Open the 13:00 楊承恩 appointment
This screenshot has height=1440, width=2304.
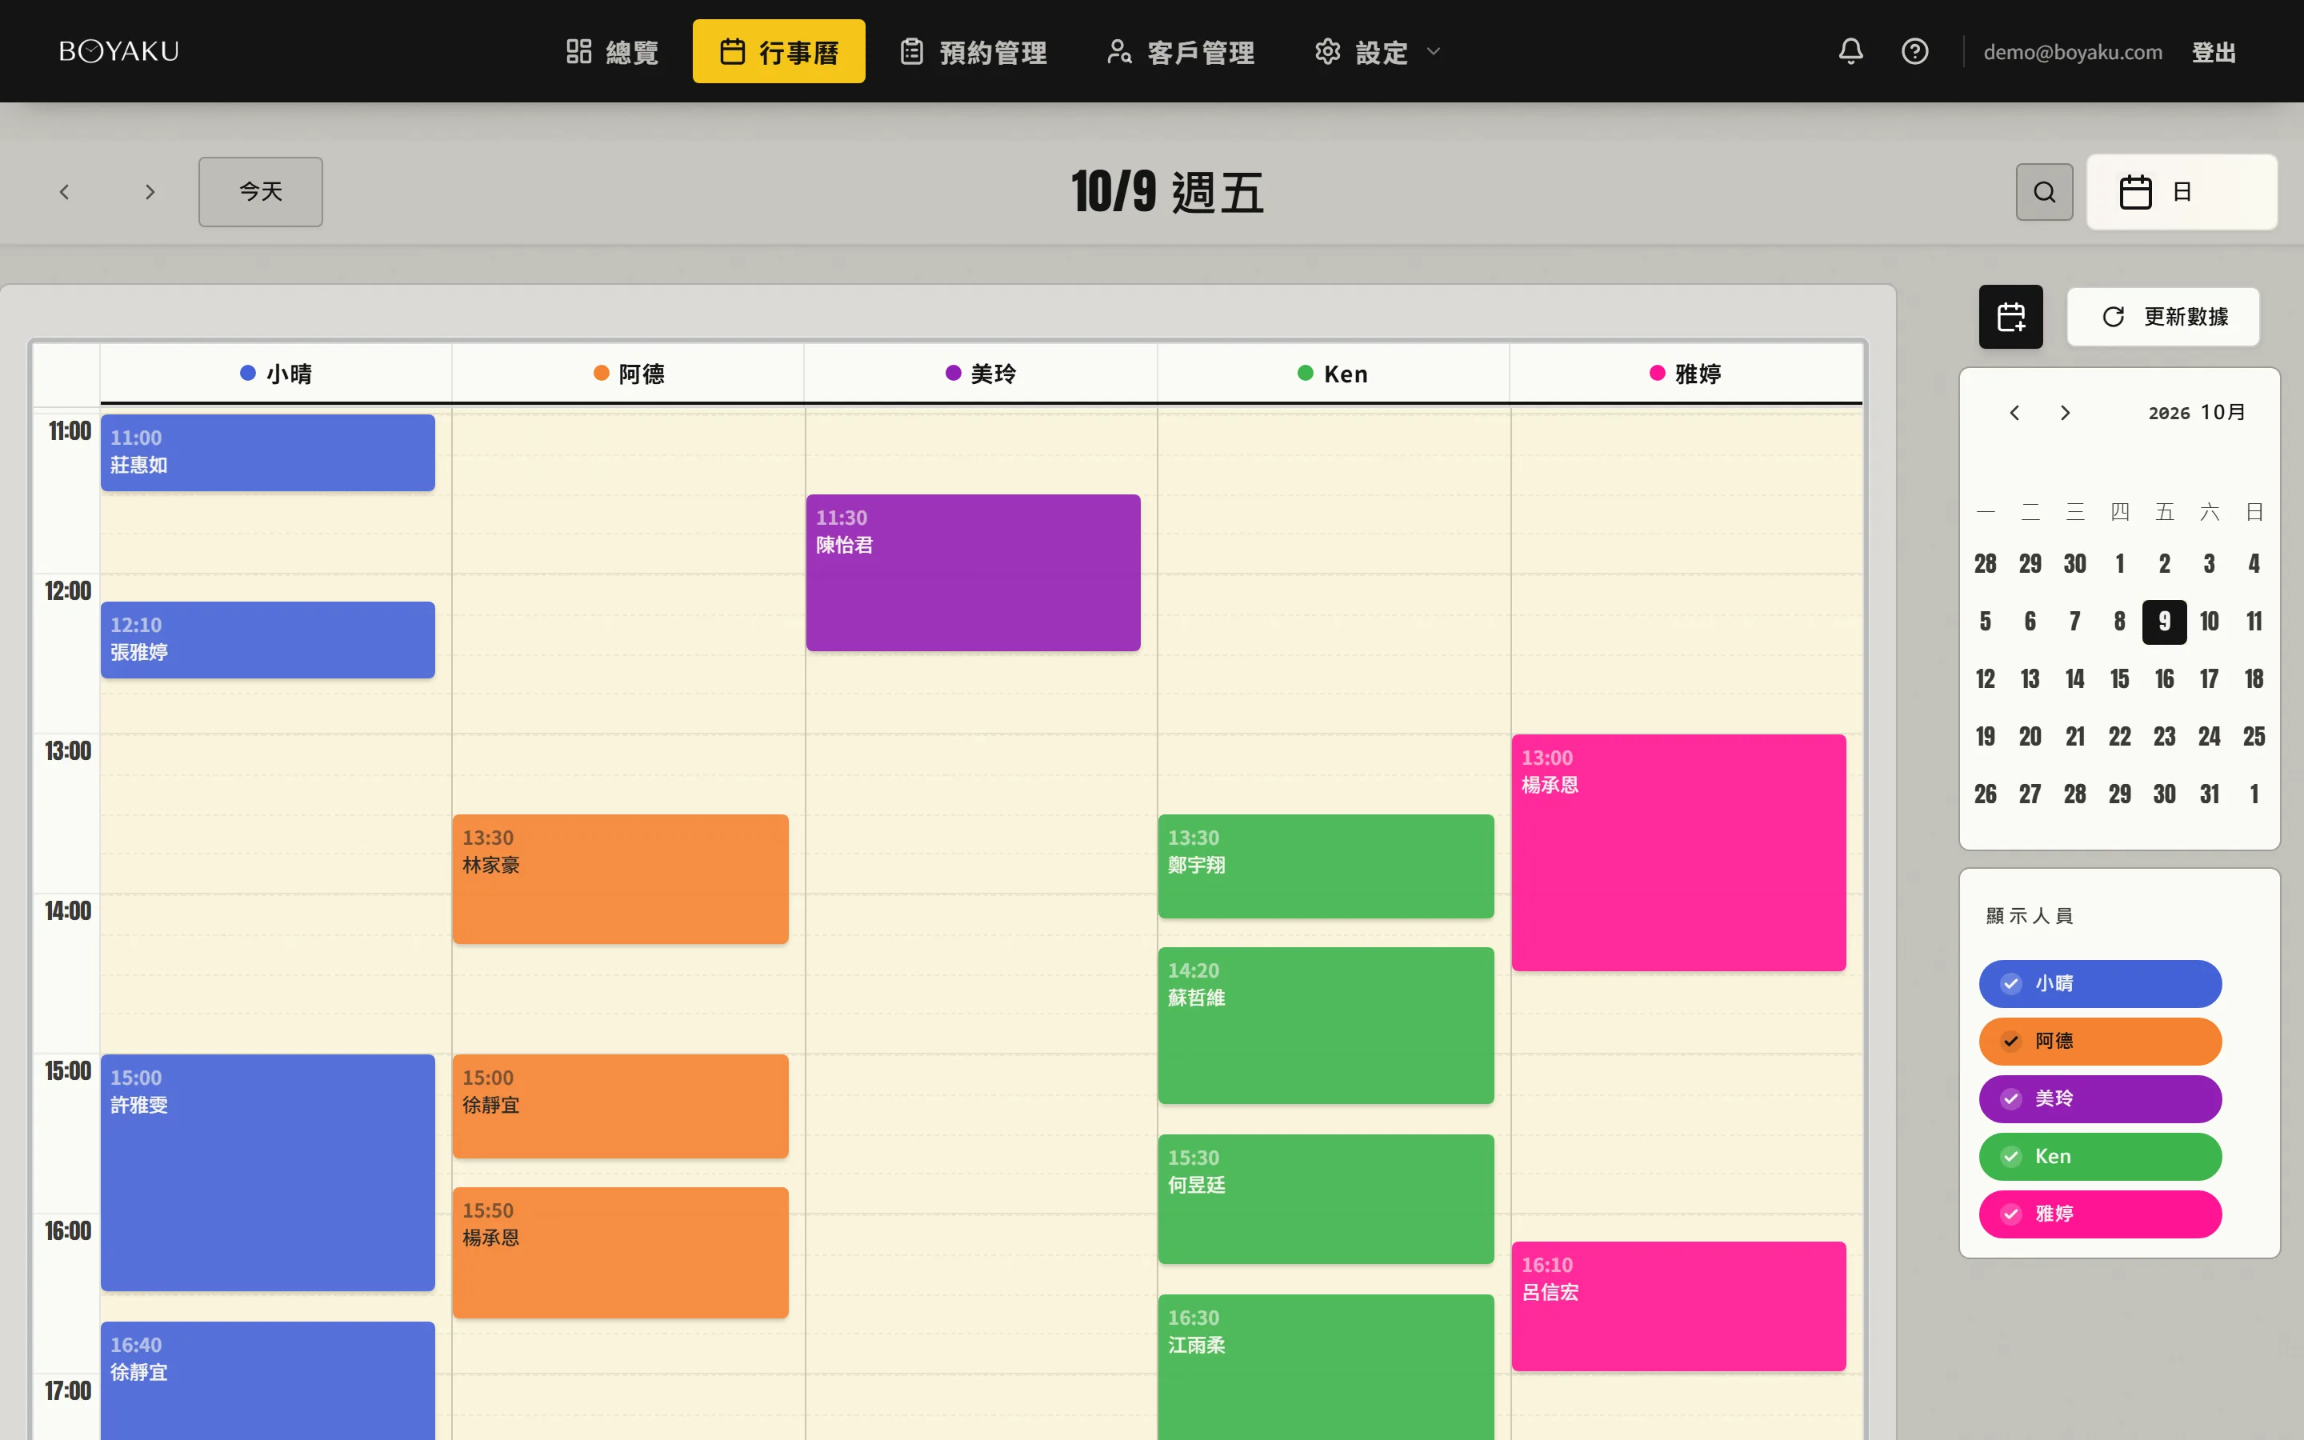[1678, 852]
